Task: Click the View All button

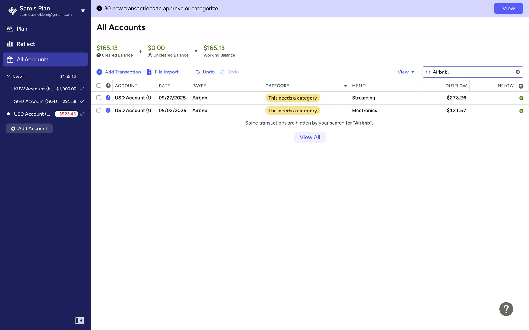Action: [310, 137]
